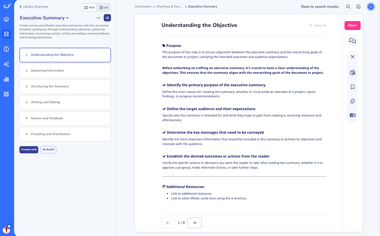Expand the Meetings & Doc... breadcrumb
Image resolution: width=380 pixels, height=236 pixels.
pos(169,6)
